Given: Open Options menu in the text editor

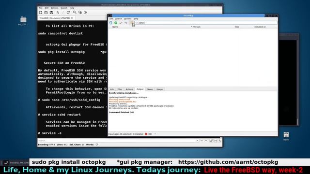Looking at the screenshot, I should (54, 8).
